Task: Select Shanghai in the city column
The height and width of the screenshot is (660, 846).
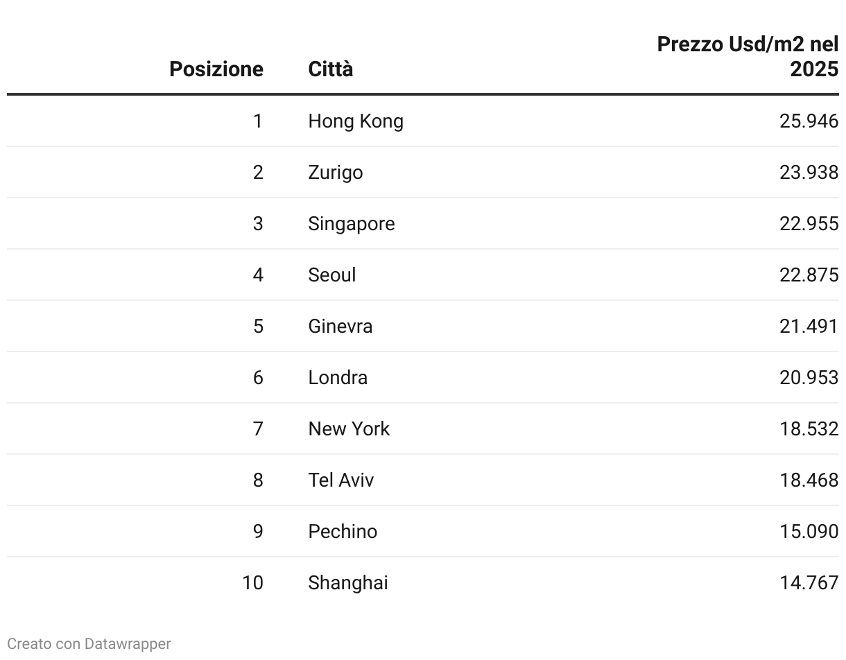Action: click(348, 583)
